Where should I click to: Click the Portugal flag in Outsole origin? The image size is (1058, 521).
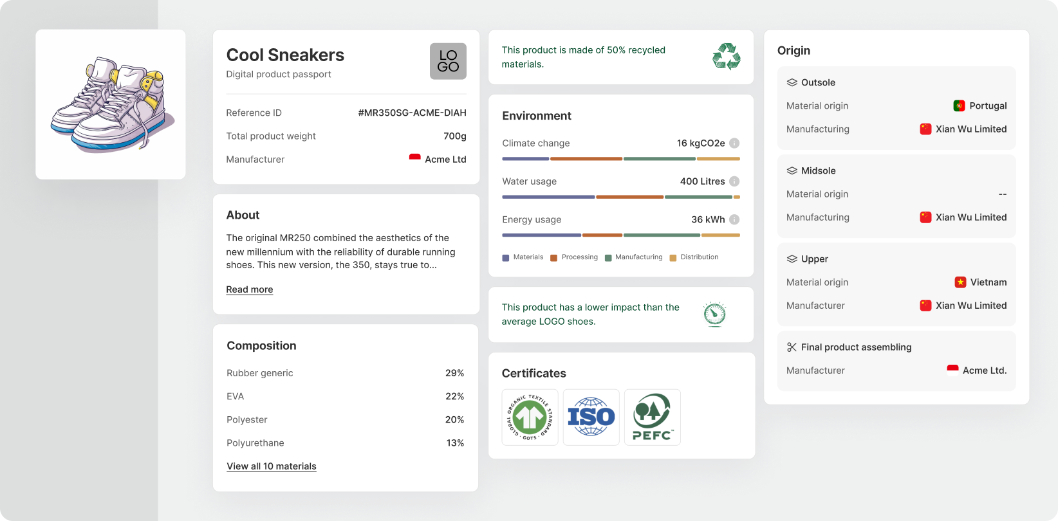(959, 106)
